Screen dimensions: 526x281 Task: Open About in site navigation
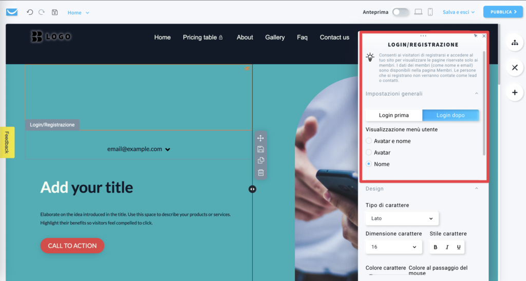tap(245, 37)
